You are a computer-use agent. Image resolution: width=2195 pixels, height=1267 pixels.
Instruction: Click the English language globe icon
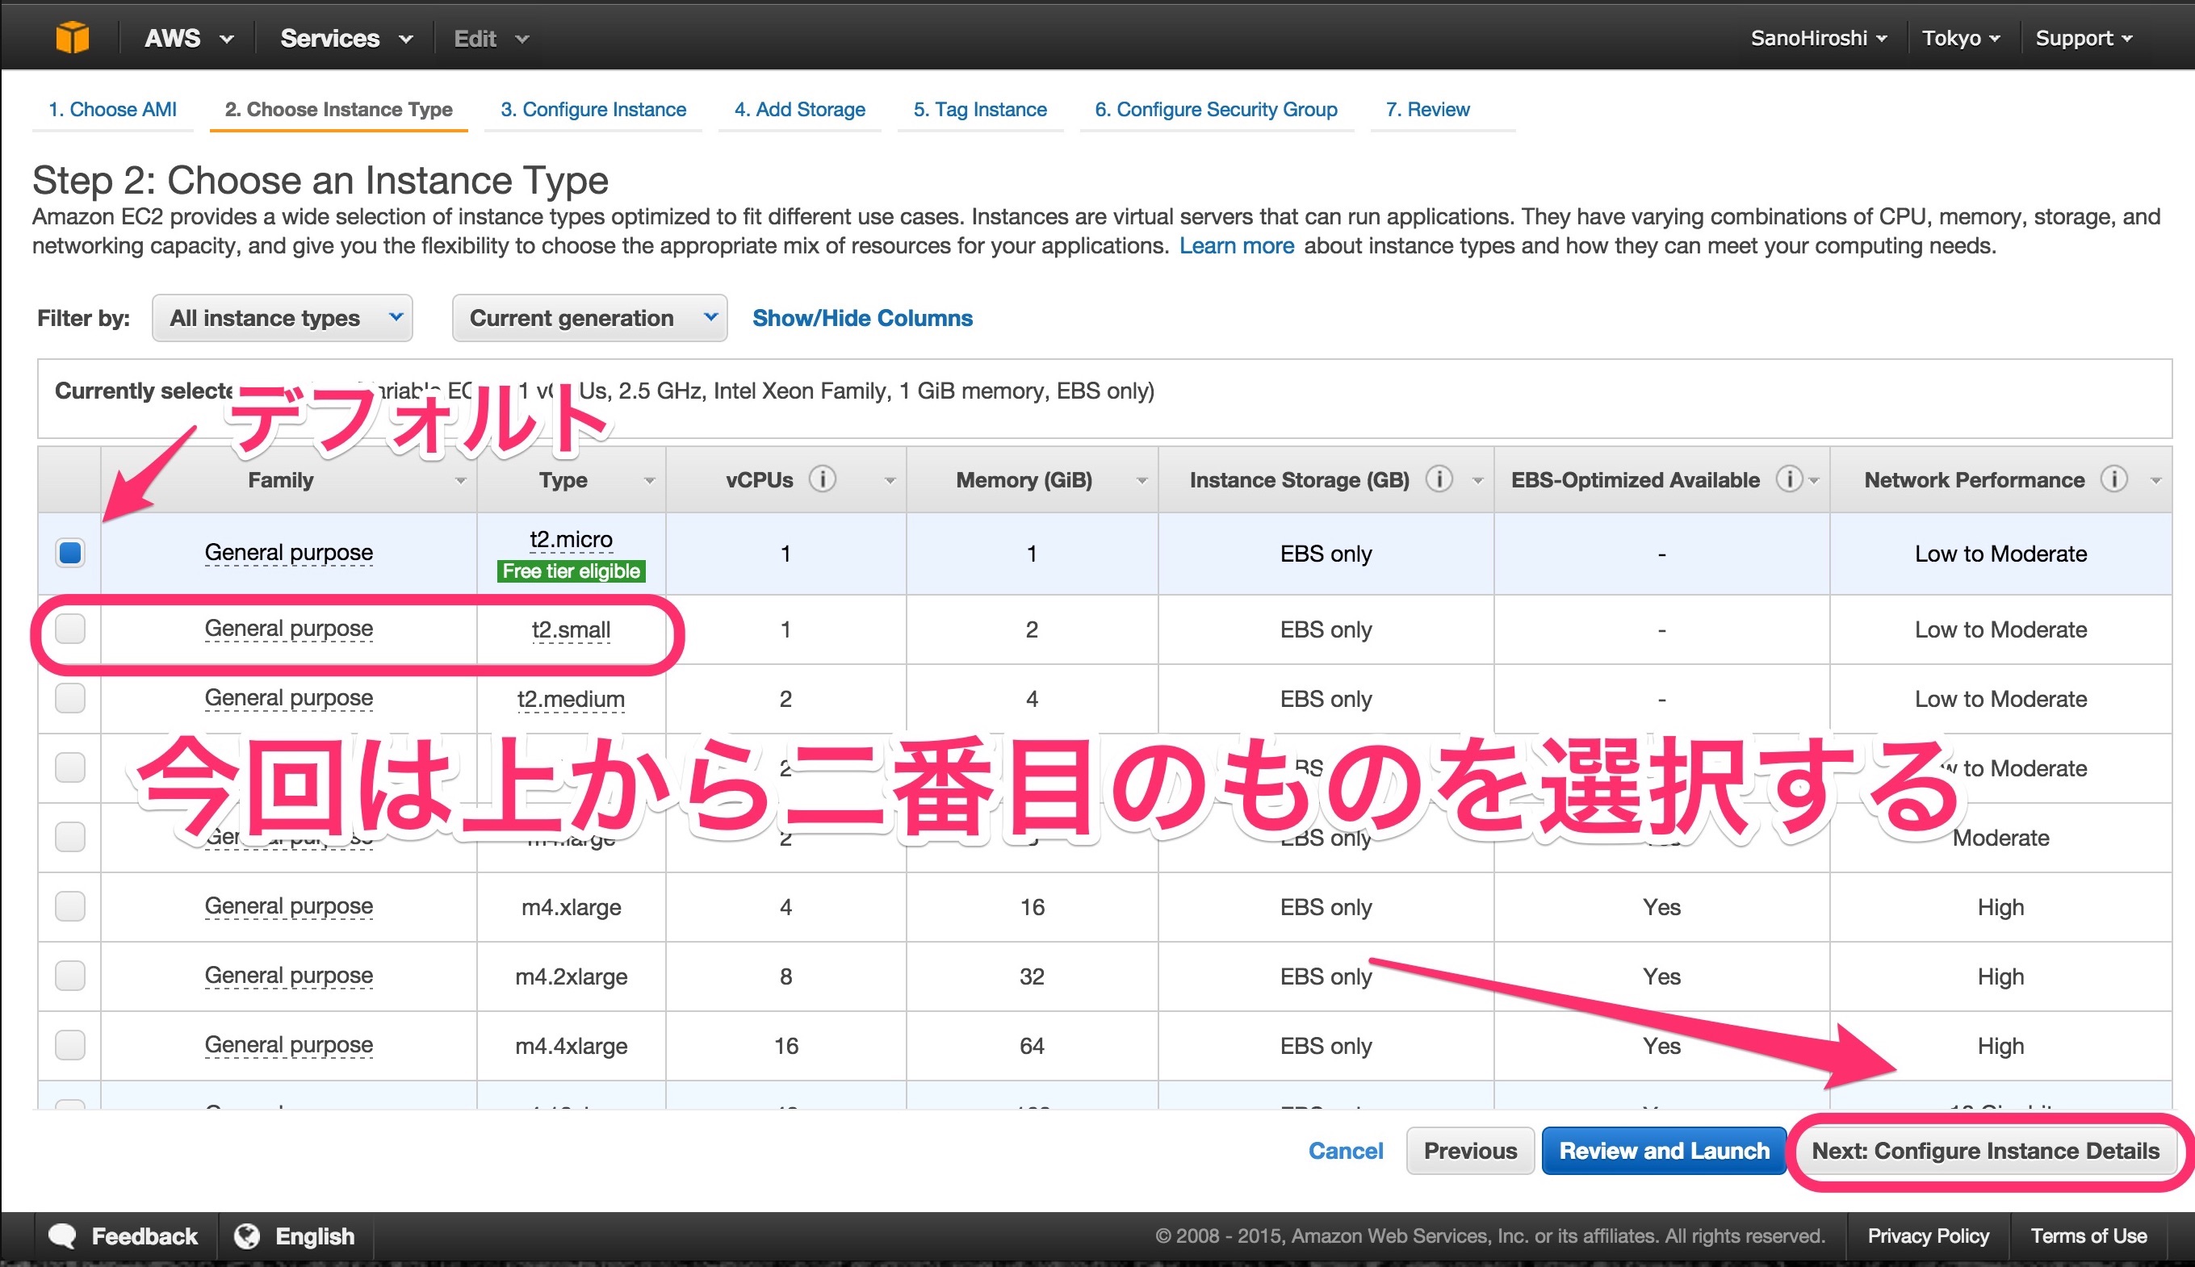click(x=247, y=1236)
